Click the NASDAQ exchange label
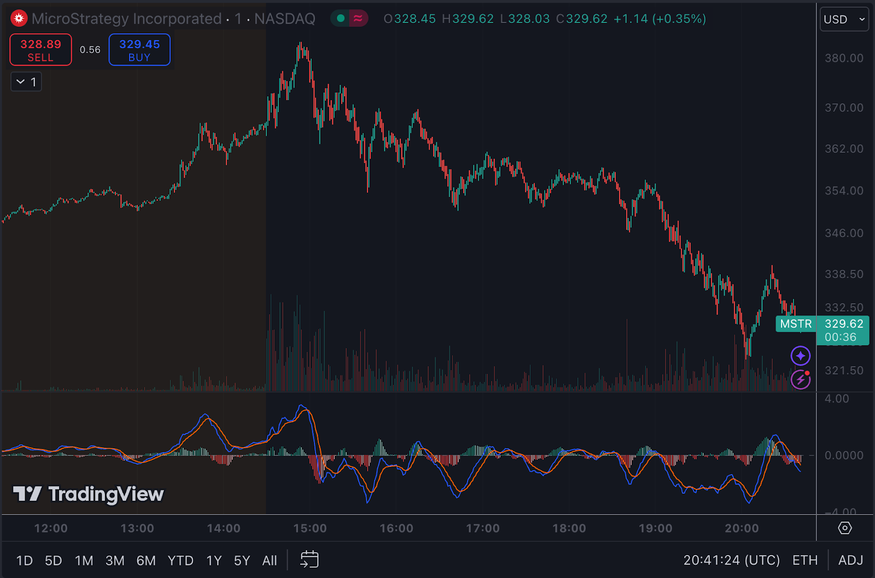Screen dimensions: 875x578 285,19
